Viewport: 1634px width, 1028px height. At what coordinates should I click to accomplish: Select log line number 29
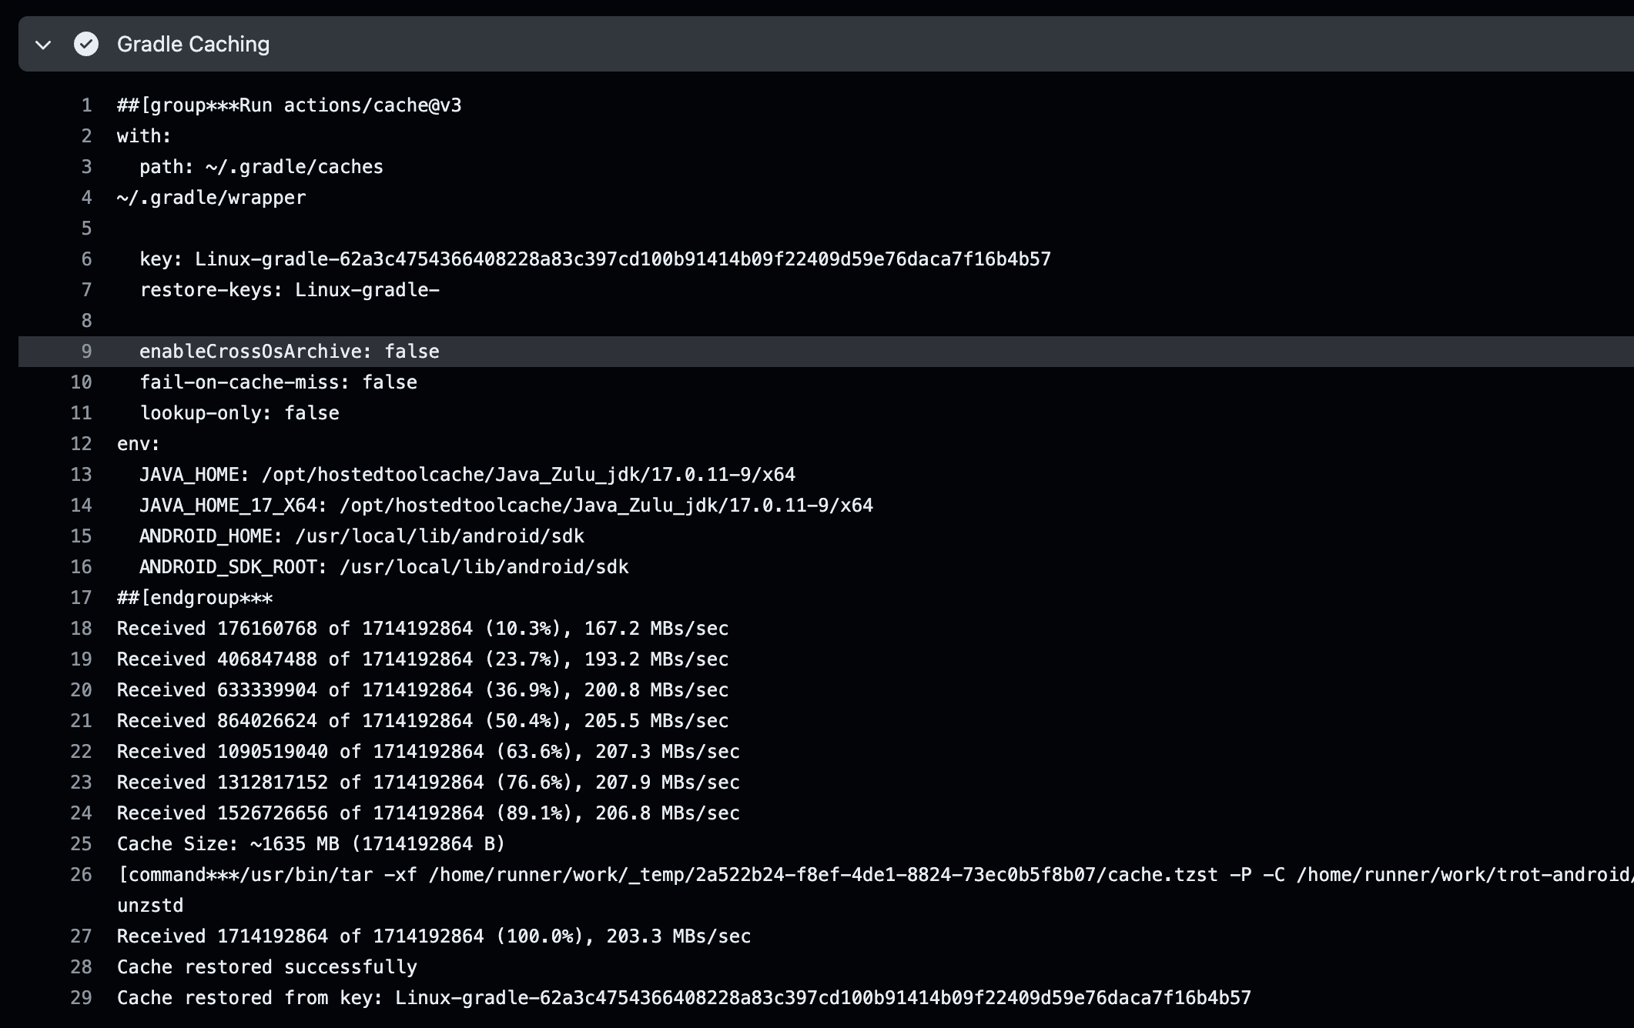click(x=81, y=998)
